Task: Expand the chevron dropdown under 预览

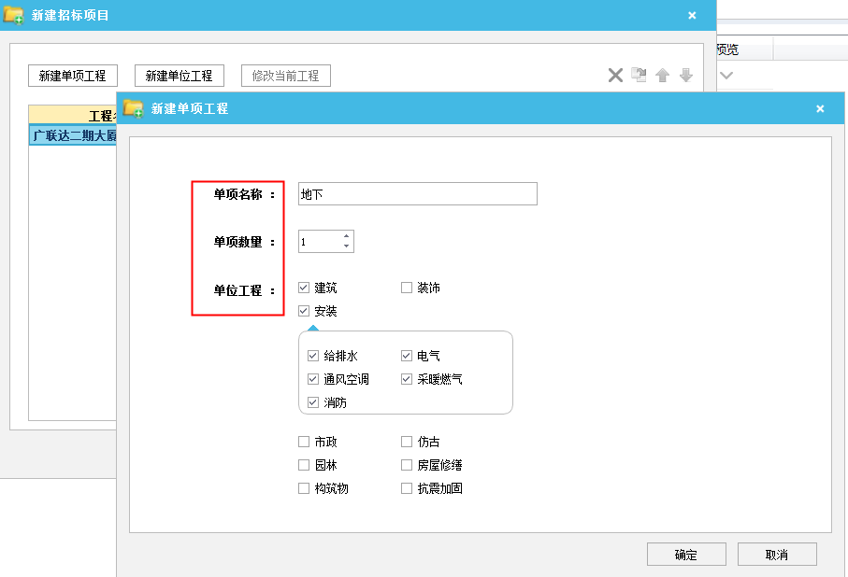Action: click(x=726, y=75)
